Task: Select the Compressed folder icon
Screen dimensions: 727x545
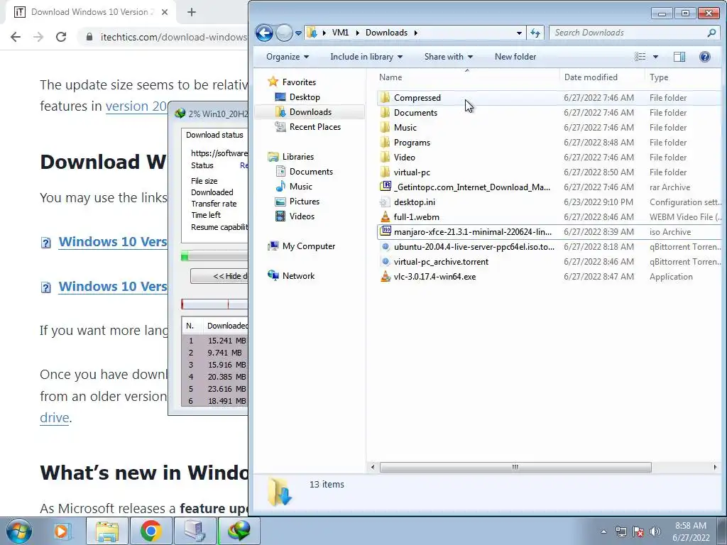Action: (385, 98)
